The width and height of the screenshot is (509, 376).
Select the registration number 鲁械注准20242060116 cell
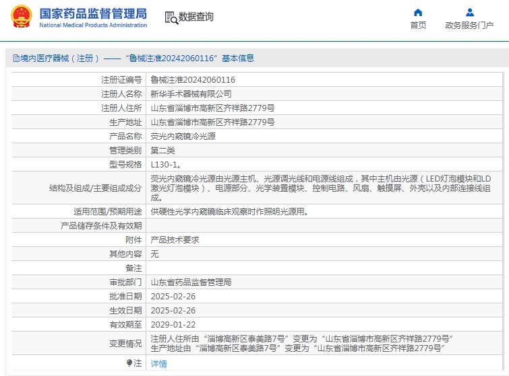(193, 80)
